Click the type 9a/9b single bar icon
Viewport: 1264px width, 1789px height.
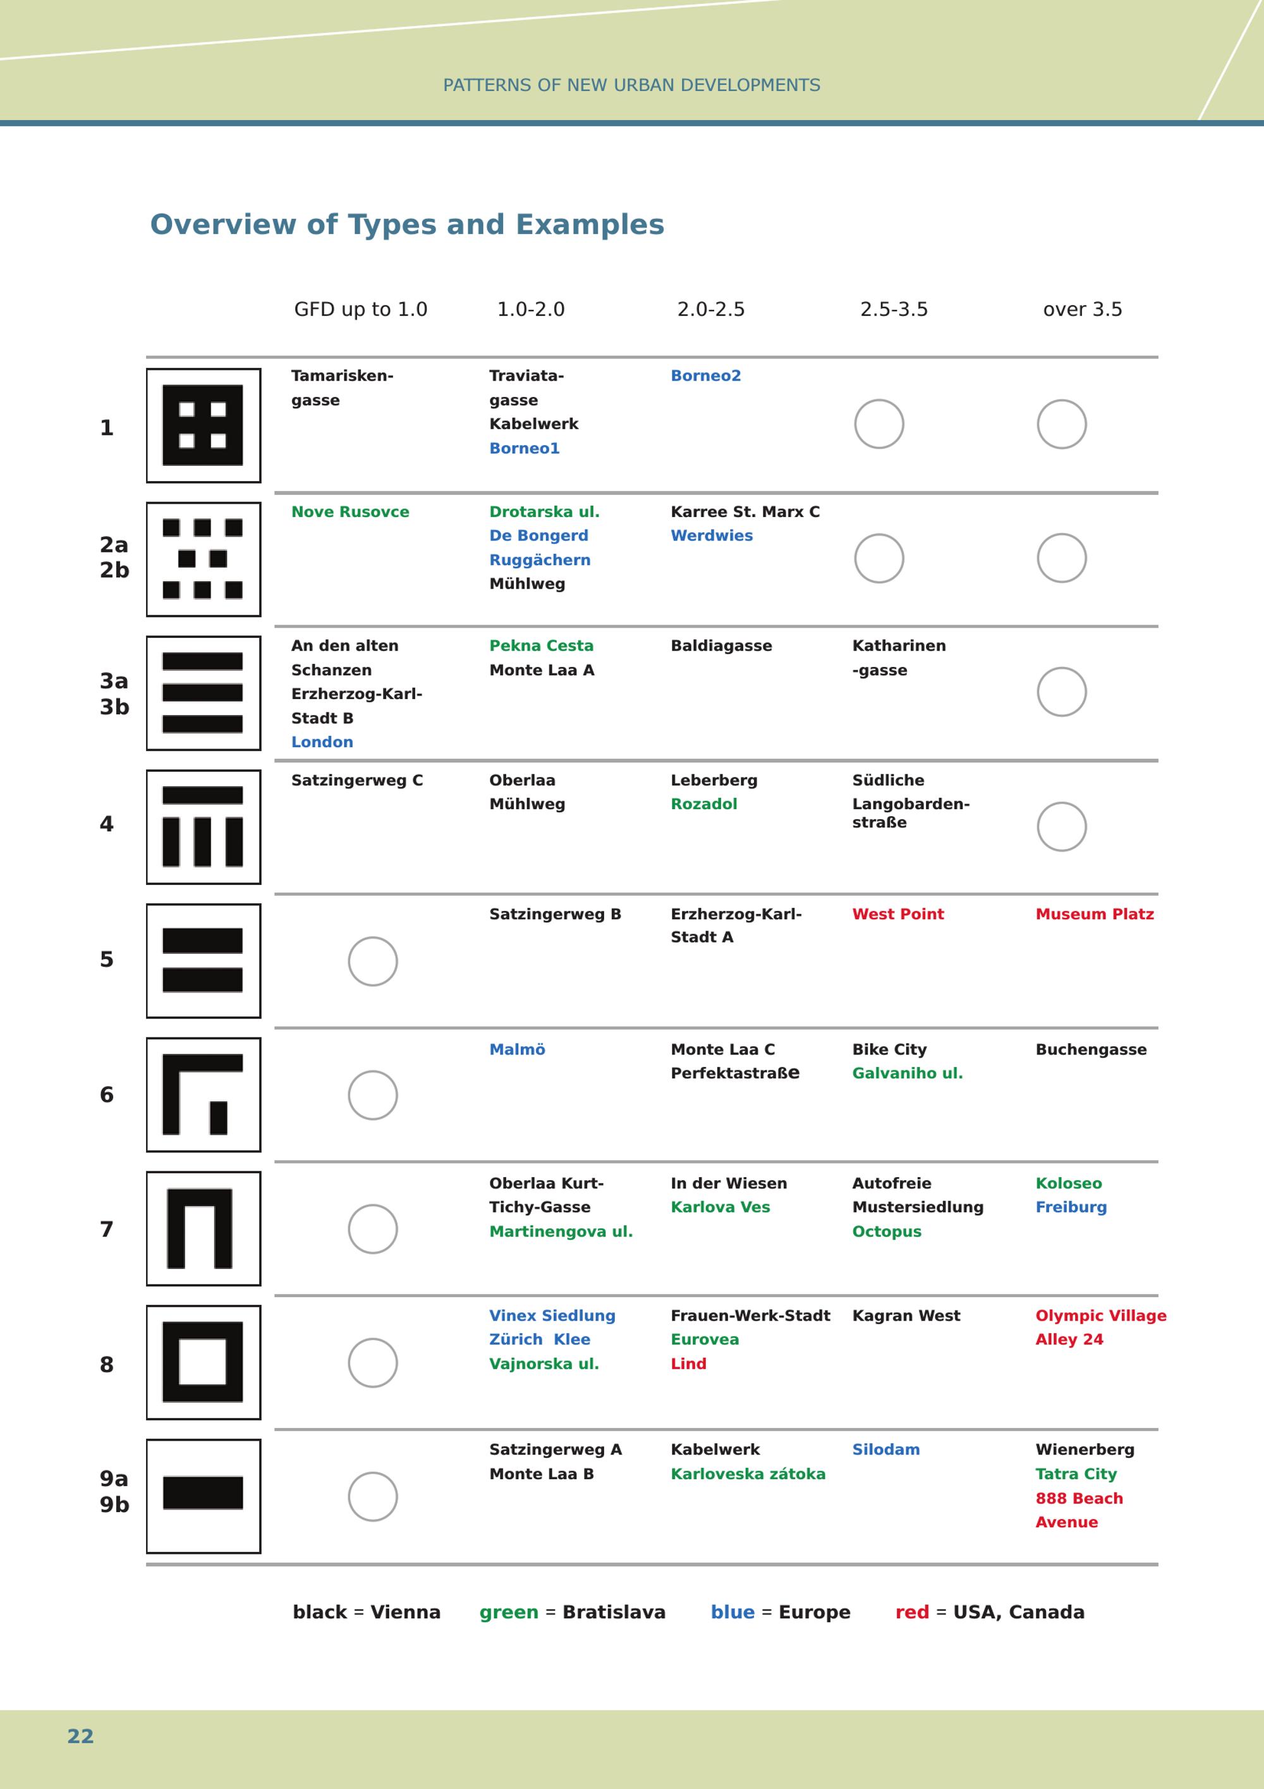pos(204,1496)
